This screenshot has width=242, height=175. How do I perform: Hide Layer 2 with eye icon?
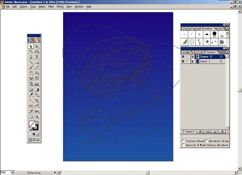point(183,57)
